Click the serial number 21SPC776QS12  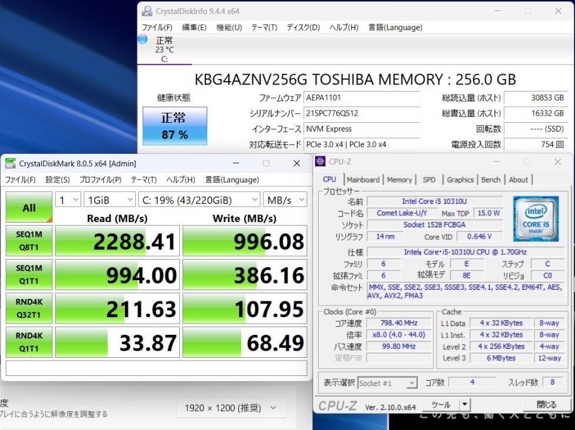(x=362, y=113)
